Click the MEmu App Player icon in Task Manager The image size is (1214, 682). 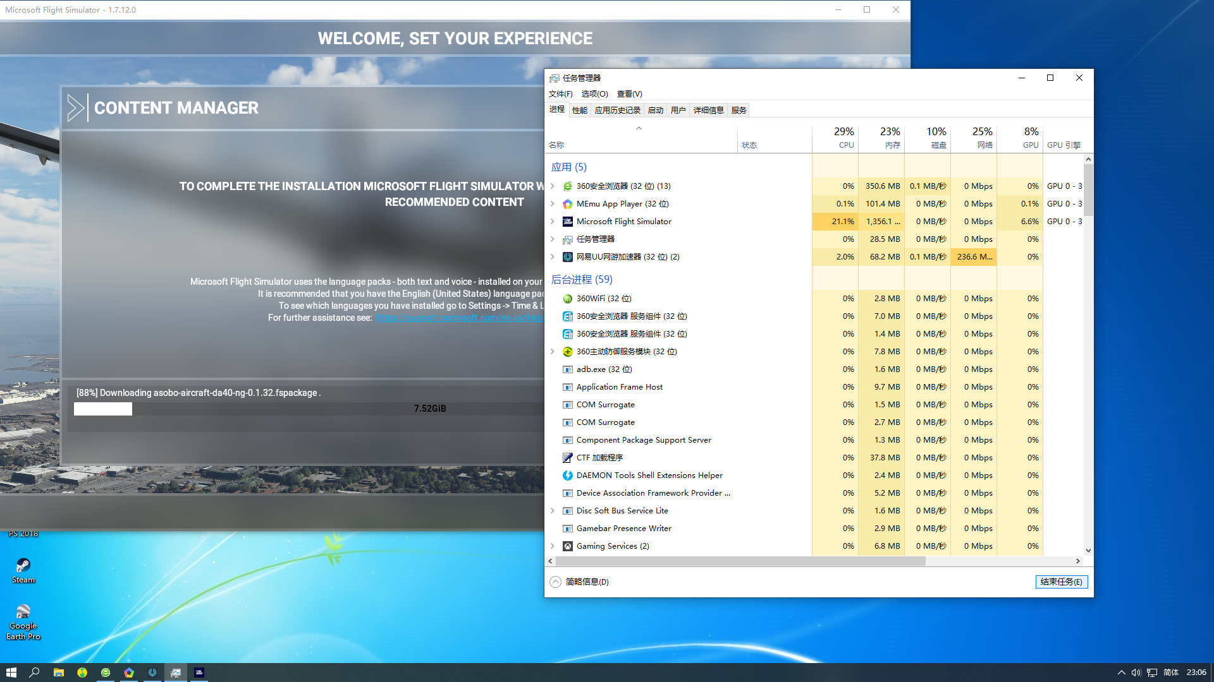point(567,204)
